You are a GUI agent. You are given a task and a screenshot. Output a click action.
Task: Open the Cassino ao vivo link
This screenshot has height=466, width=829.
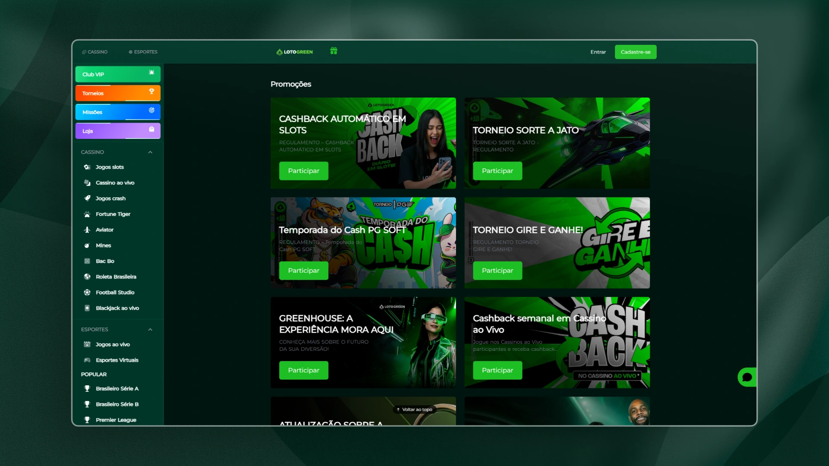[x=115, y=183]
